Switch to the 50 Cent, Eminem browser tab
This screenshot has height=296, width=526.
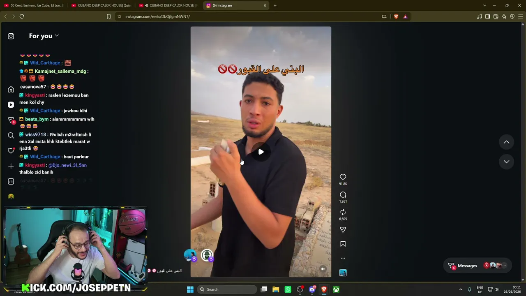point(34,5)
